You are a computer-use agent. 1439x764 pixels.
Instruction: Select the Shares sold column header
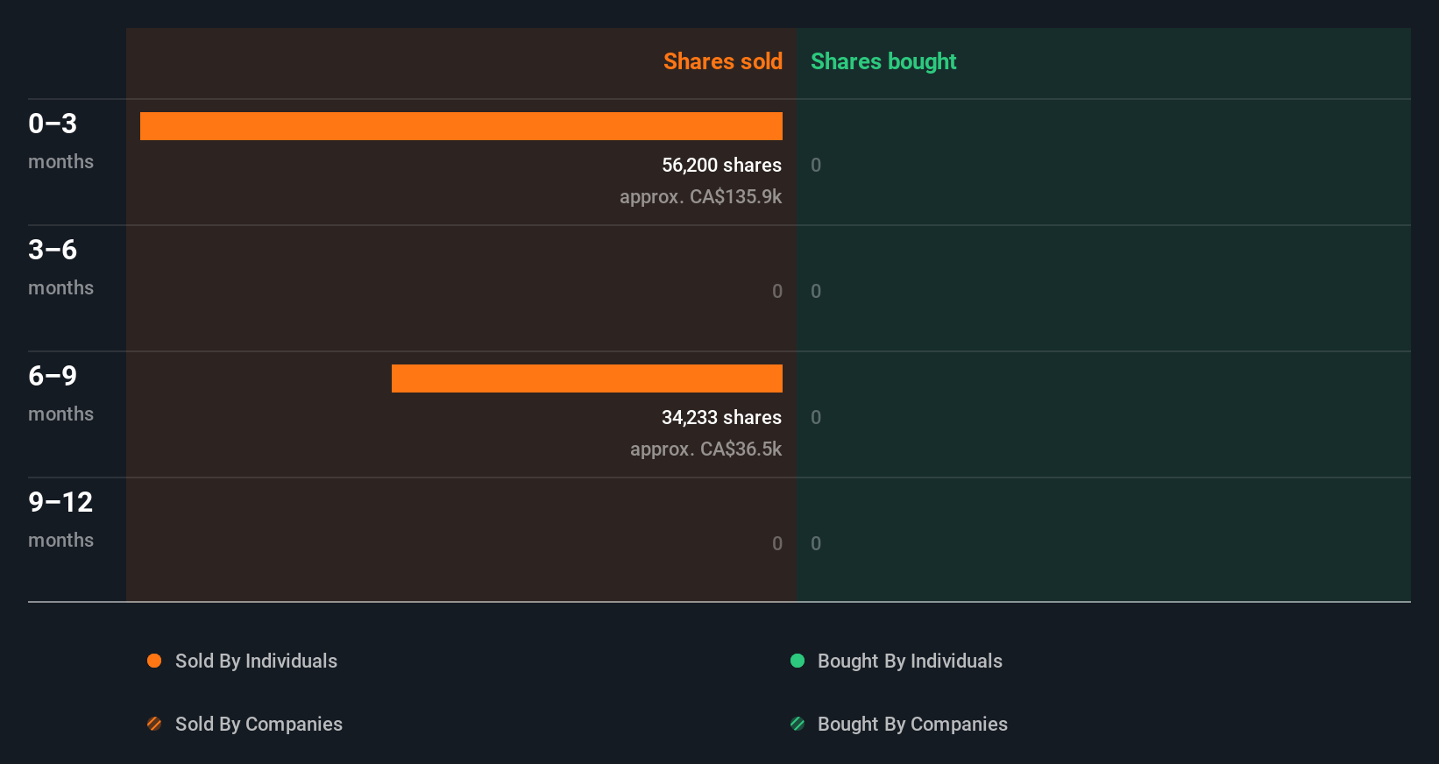[x=722, y=61]
